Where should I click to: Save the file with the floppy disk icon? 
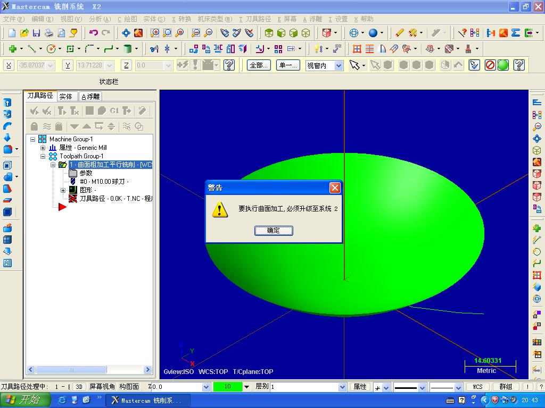tap(36, 33)
